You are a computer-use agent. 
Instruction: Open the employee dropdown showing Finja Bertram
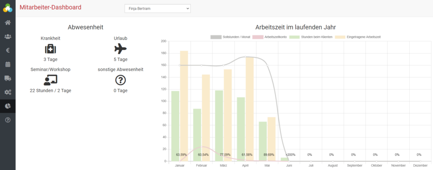point(158,8)
